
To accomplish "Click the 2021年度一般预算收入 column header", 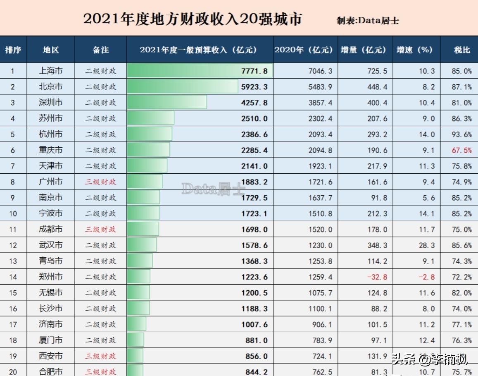I will [x=199, y=50].
